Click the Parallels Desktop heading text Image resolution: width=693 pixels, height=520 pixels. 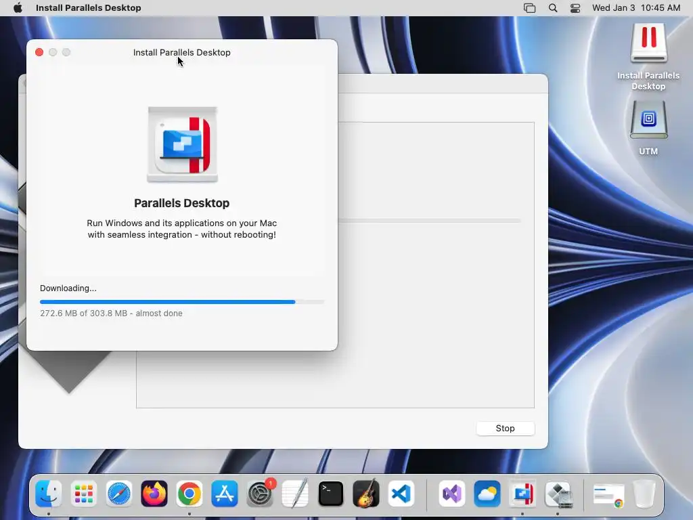point(181,203)
